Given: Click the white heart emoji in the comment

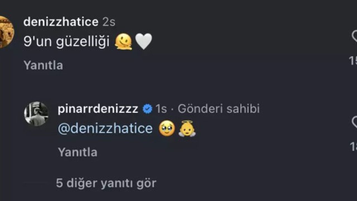Looking at the screenshot, I should [x=143, y=42].
